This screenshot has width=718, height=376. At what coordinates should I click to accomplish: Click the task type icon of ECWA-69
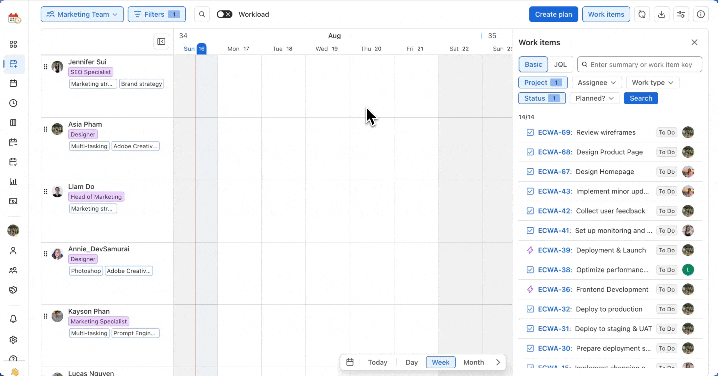click(530, 132)
